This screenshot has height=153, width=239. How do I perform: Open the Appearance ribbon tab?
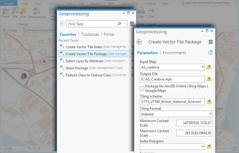129,3
